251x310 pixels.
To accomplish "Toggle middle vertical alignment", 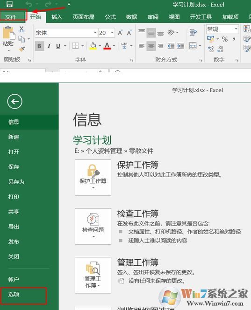I will click(151, 33).
